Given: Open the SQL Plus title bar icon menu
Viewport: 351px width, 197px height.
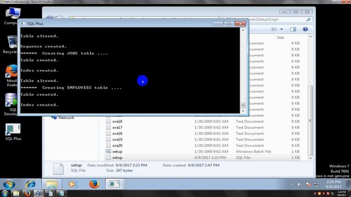Looking at the screenshot, I should pos(23,24).
